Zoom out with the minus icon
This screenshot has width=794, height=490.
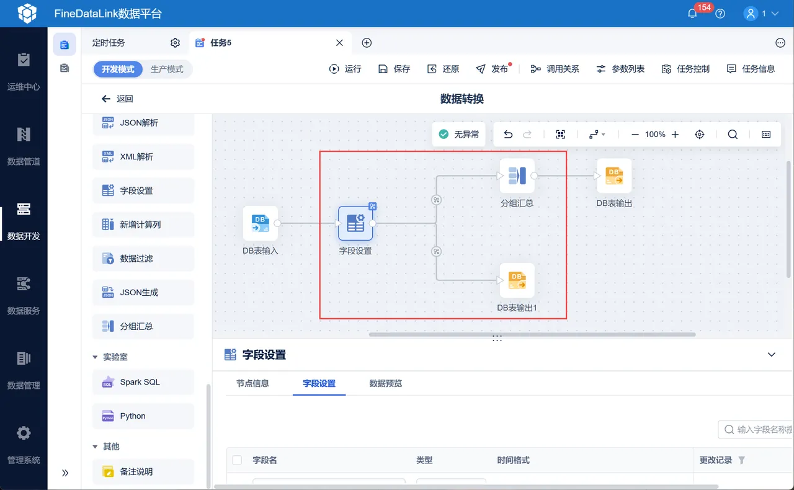(635, 135)
